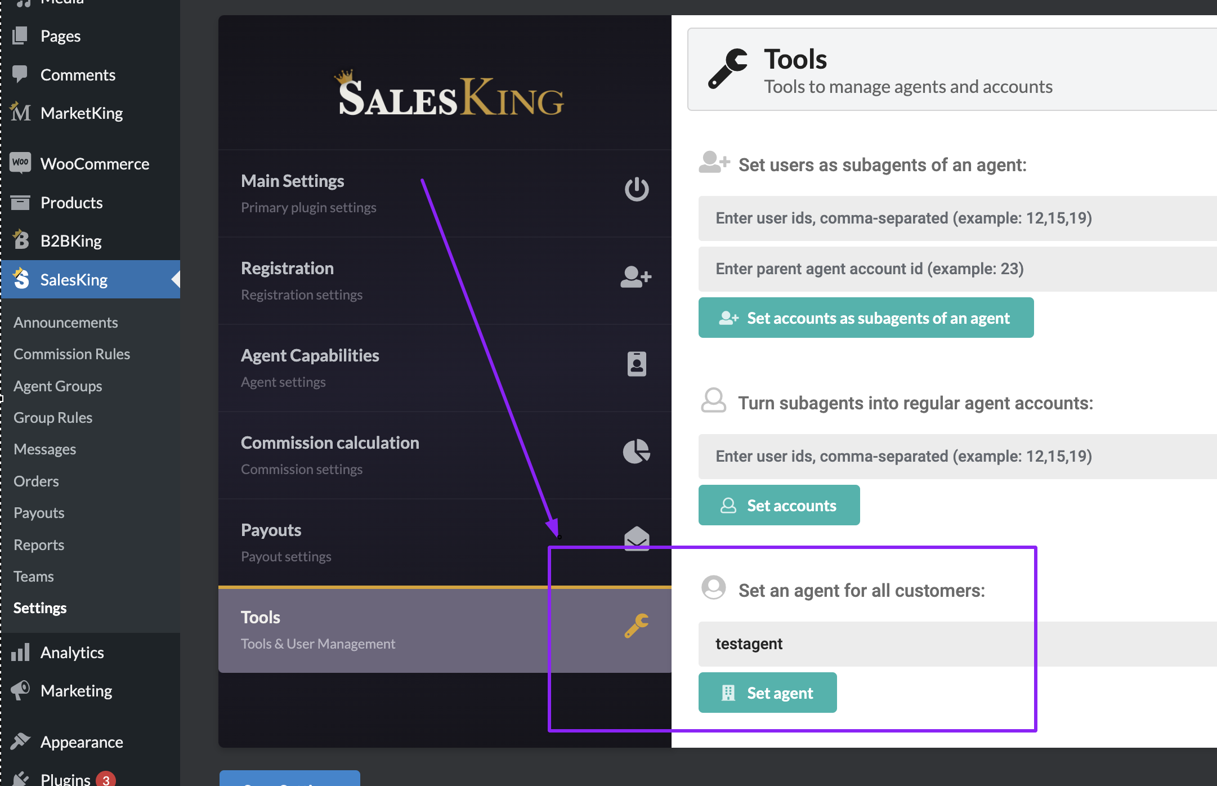Click the Pages icon in the sidebar
The width and height of the screenshot is (1217, 786).
click(21, 35)
